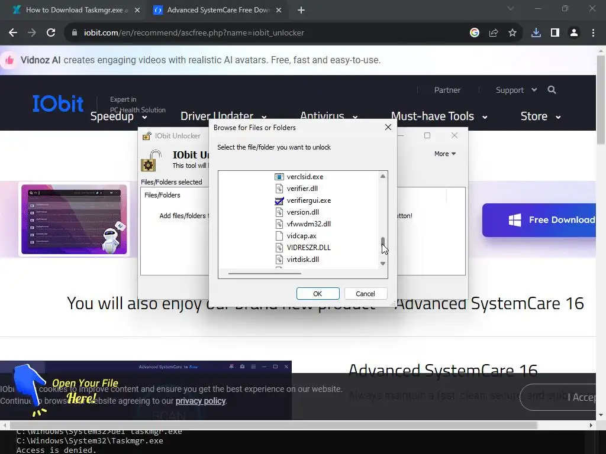Open a new tab with plus button

pos(301,10)
